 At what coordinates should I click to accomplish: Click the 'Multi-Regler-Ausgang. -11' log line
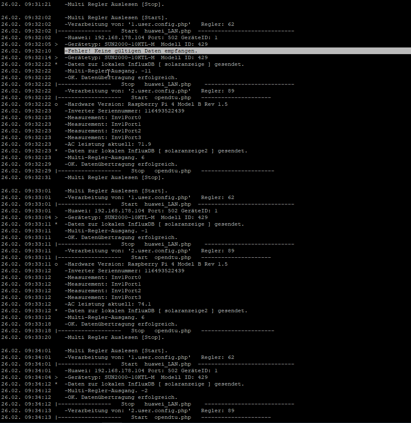[108, 71]
